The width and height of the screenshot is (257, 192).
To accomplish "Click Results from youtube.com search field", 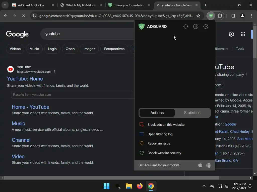I will click(72, 95).
